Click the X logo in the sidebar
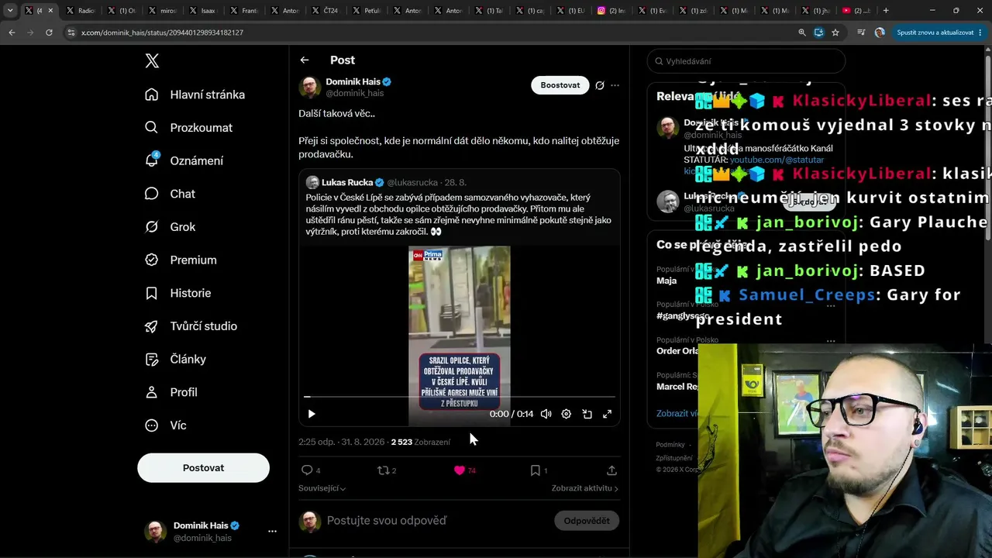This screenshot has width=992, height=558. click(152, 62)
